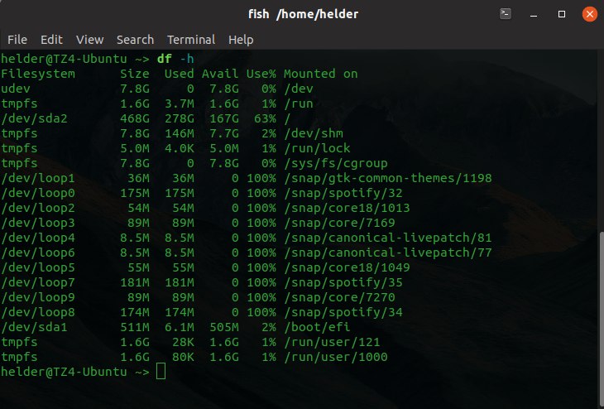
Task: Click the '/dev/loop4' filesystem entry
Action: pyautogui.click(x=38, y=238)
